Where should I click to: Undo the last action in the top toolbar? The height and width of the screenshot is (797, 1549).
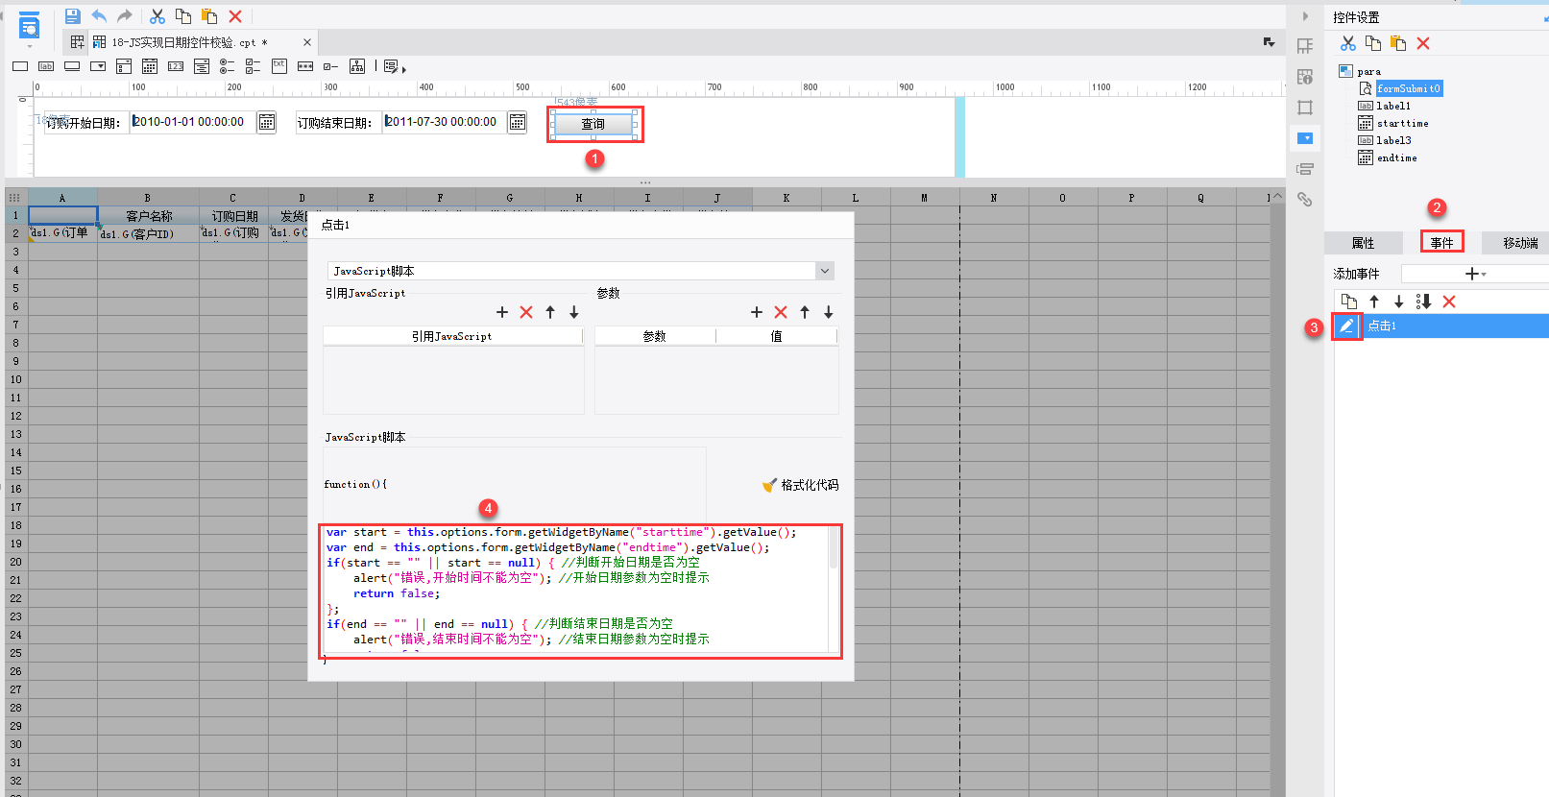point(99,16)
